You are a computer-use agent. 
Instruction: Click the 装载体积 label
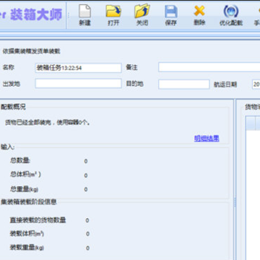click(27, 233)
